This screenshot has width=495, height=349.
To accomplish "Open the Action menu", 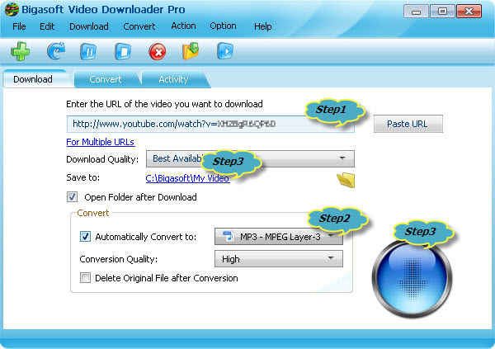I will coord(183,26).
